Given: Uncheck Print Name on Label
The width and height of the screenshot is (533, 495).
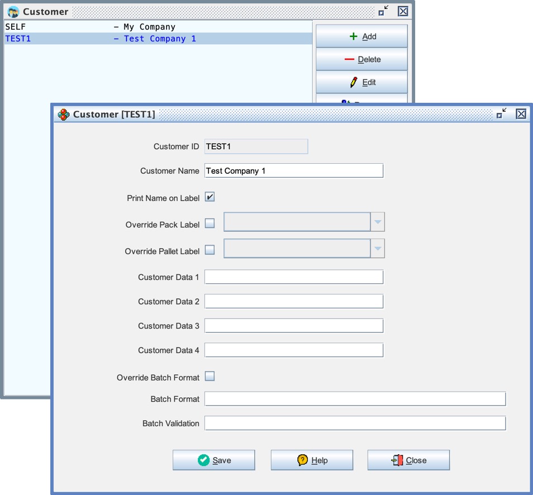Looking at the screenshot, I should pos(210,197).
